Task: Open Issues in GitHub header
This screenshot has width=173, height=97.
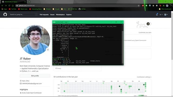Action: tap(52, 15)
